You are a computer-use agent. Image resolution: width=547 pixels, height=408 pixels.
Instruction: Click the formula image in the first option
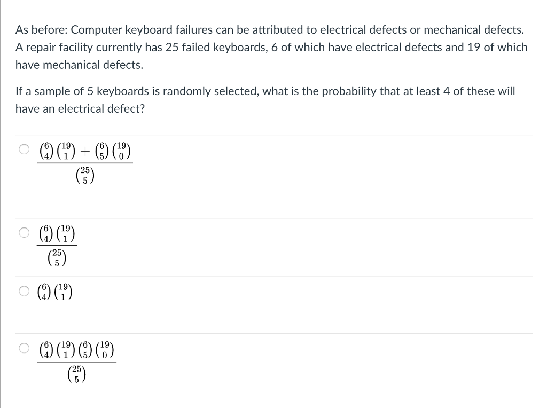[85, 163]
